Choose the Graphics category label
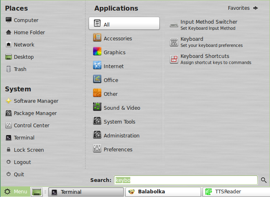The image size is (270, 197). click(x=114, y=53)
